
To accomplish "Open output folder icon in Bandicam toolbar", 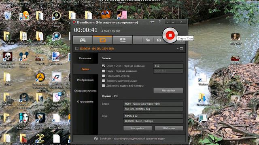I will click(148, 40).
